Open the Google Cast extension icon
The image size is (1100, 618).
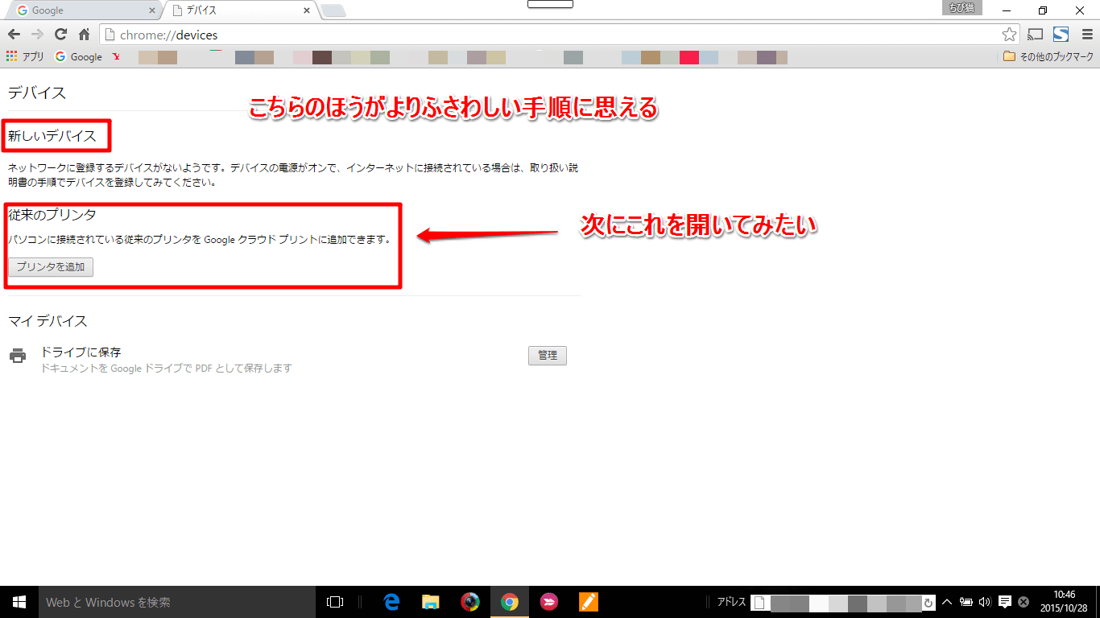tap(1035, 35)
